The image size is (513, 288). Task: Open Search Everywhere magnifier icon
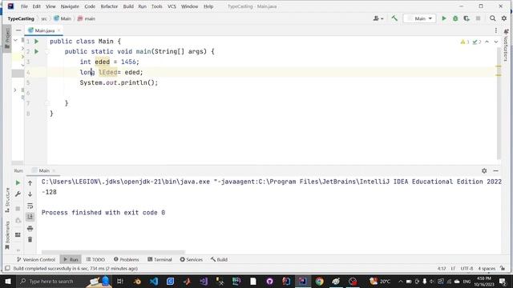tap(492, 18)
